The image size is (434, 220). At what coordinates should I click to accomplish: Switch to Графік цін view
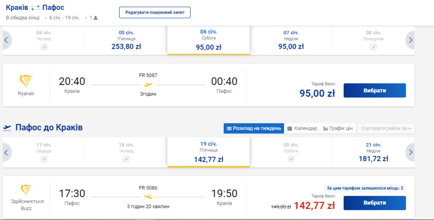point(338,128)
